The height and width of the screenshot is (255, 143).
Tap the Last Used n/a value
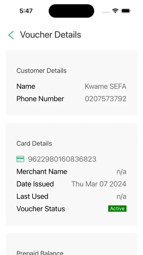121,196
